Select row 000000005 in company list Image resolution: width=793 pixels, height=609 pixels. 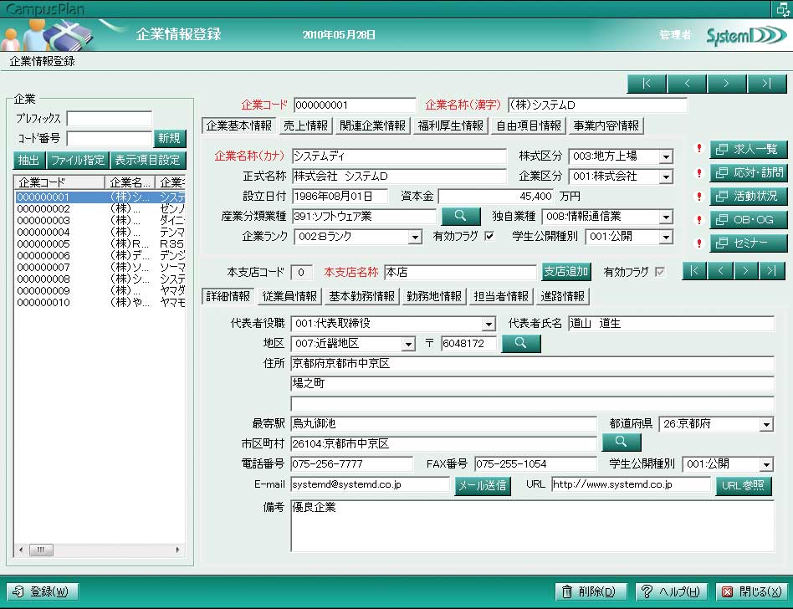tap(100, 243)
